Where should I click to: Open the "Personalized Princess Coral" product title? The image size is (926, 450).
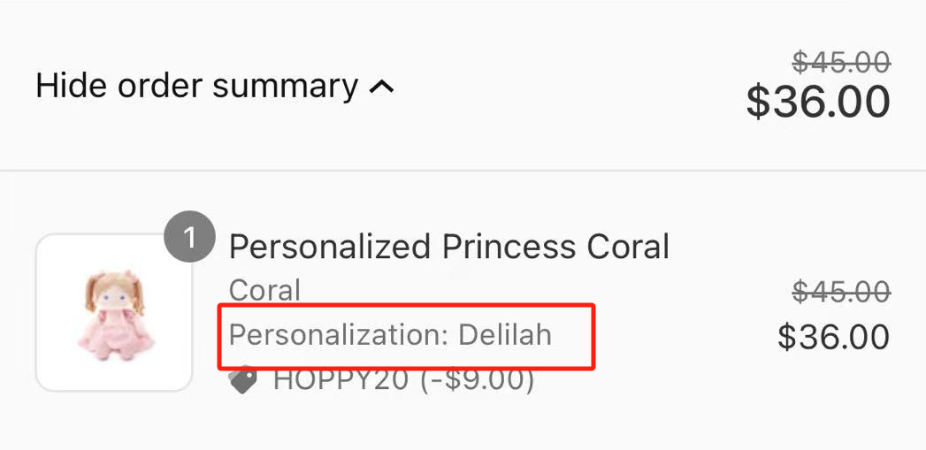(x=449, y=247)
